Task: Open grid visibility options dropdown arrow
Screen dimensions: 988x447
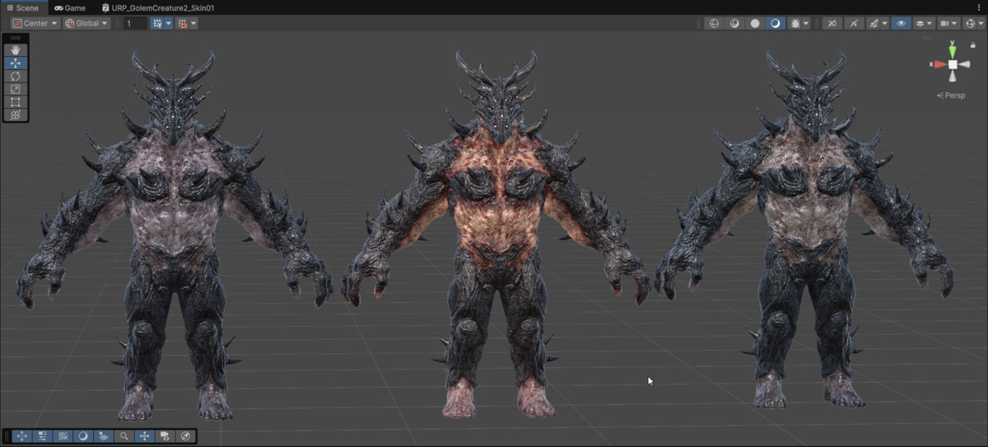Action: click(x=169, y=24)
